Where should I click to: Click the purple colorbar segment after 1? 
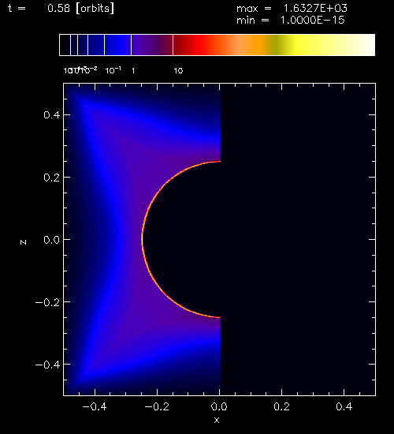(152, 45)
